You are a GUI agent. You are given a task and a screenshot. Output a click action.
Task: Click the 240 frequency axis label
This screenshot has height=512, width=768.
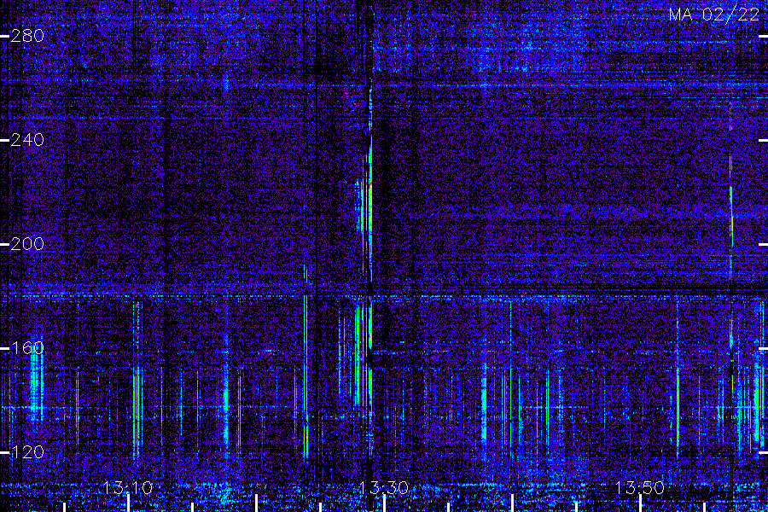pyautogui.click(x=27, y=140)
